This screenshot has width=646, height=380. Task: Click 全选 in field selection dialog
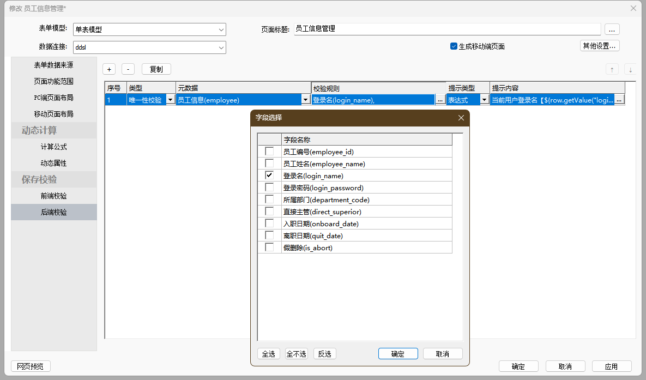(268, 354)
